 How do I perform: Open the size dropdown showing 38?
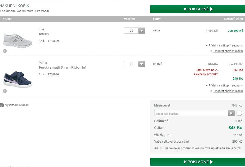[135, 31]
